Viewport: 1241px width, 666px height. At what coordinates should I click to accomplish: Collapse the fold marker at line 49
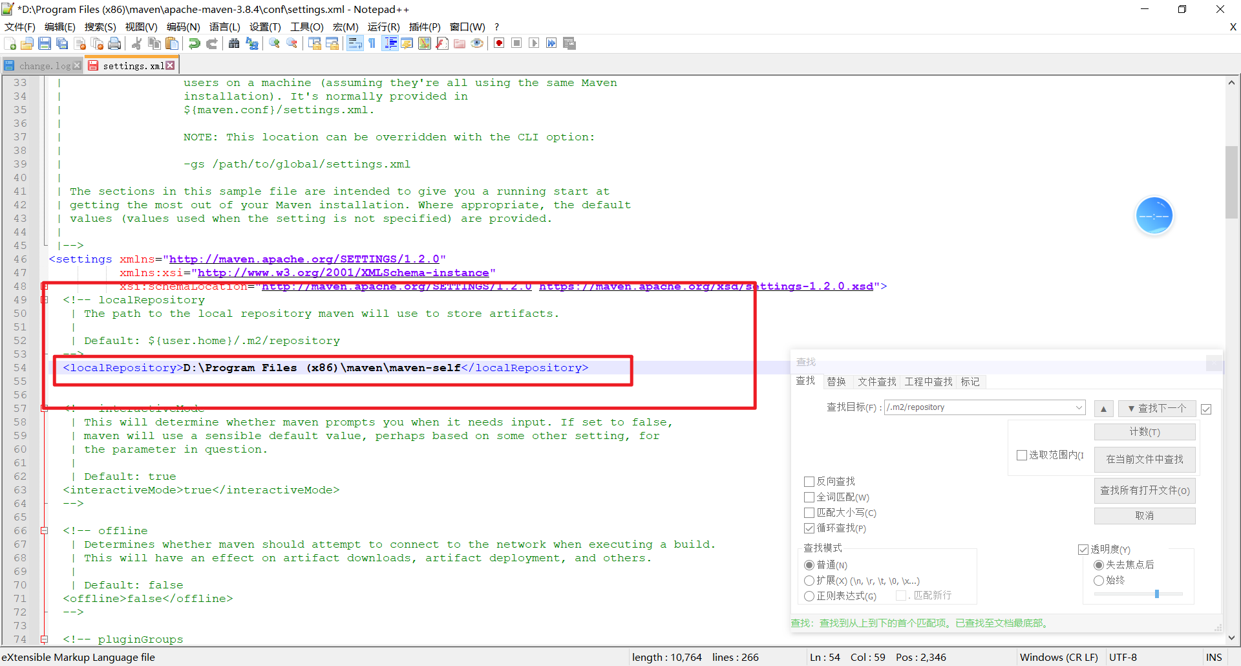(x=45, y=300)
